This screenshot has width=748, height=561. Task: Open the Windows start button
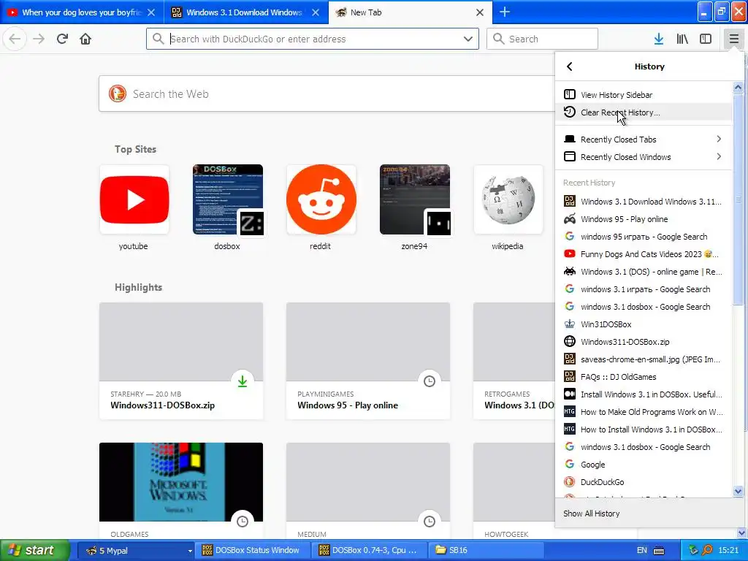(x=35, y=551)
